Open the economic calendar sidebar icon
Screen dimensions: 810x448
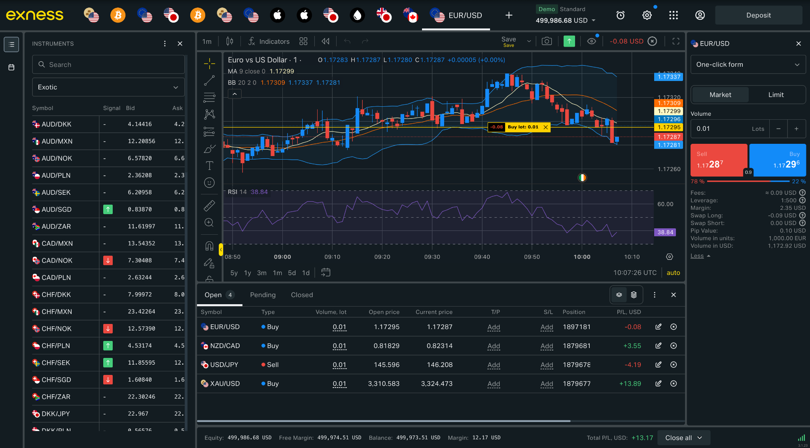pyautogui.click(x=11, y=68)
